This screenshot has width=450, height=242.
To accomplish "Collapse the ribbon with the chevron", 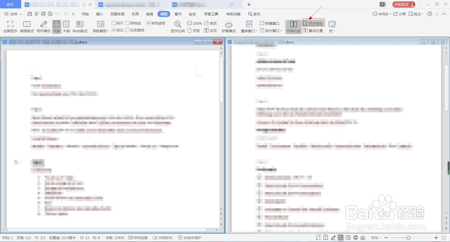I will coord(444,14).
